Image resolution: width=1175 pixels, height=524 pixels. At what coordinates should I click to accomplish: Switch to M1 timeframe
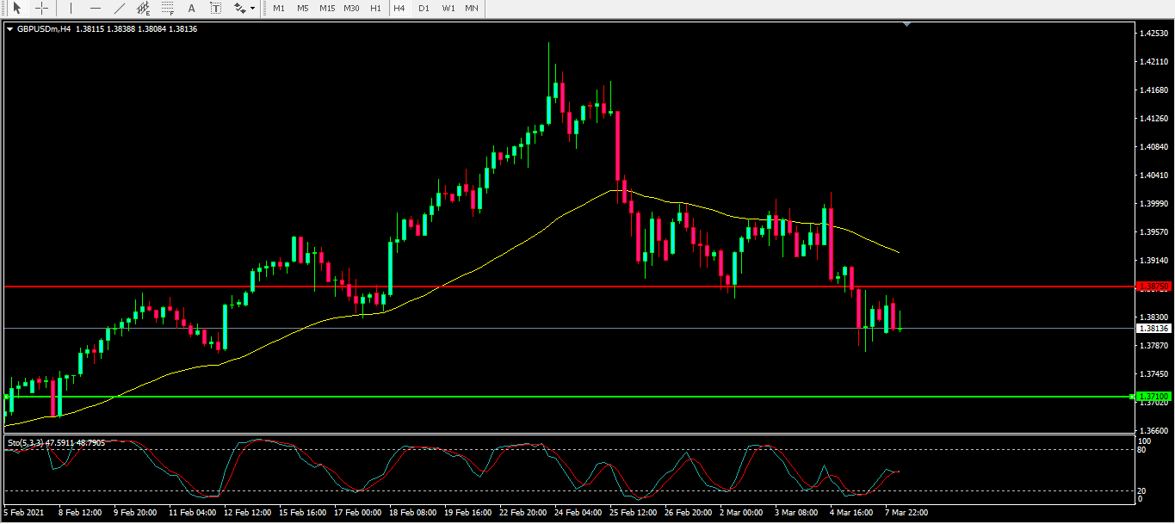coord(279,8)
